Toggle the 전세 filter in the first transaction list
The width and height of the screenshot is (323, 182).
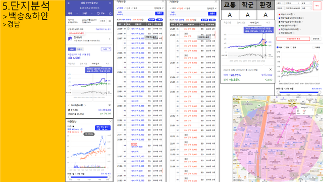click(127, 8)
